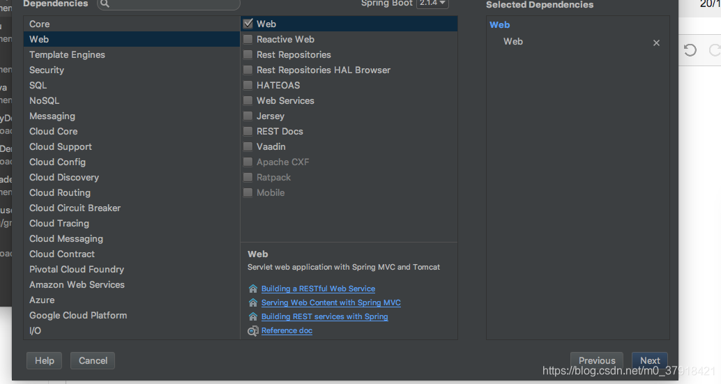Open Building a RESTful Web Service link
The image size is (721, 384).
pos(318,289)
